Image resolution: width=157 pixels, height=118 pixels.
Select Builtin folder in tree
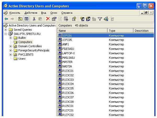point(22,38)
